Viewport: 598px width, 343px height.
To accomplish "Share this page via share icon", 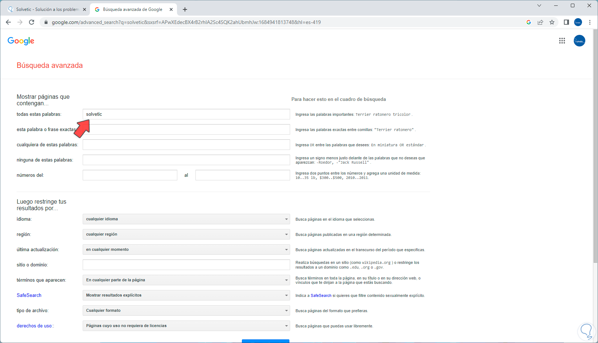I will coord(540,22).
